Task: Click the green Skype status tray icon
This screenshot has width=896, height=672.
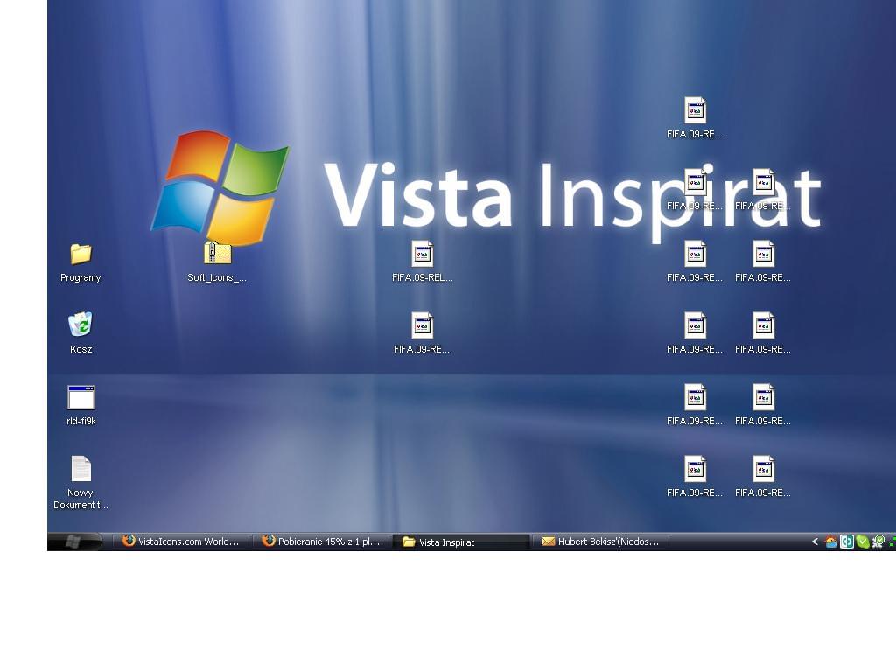Action: 862,542
